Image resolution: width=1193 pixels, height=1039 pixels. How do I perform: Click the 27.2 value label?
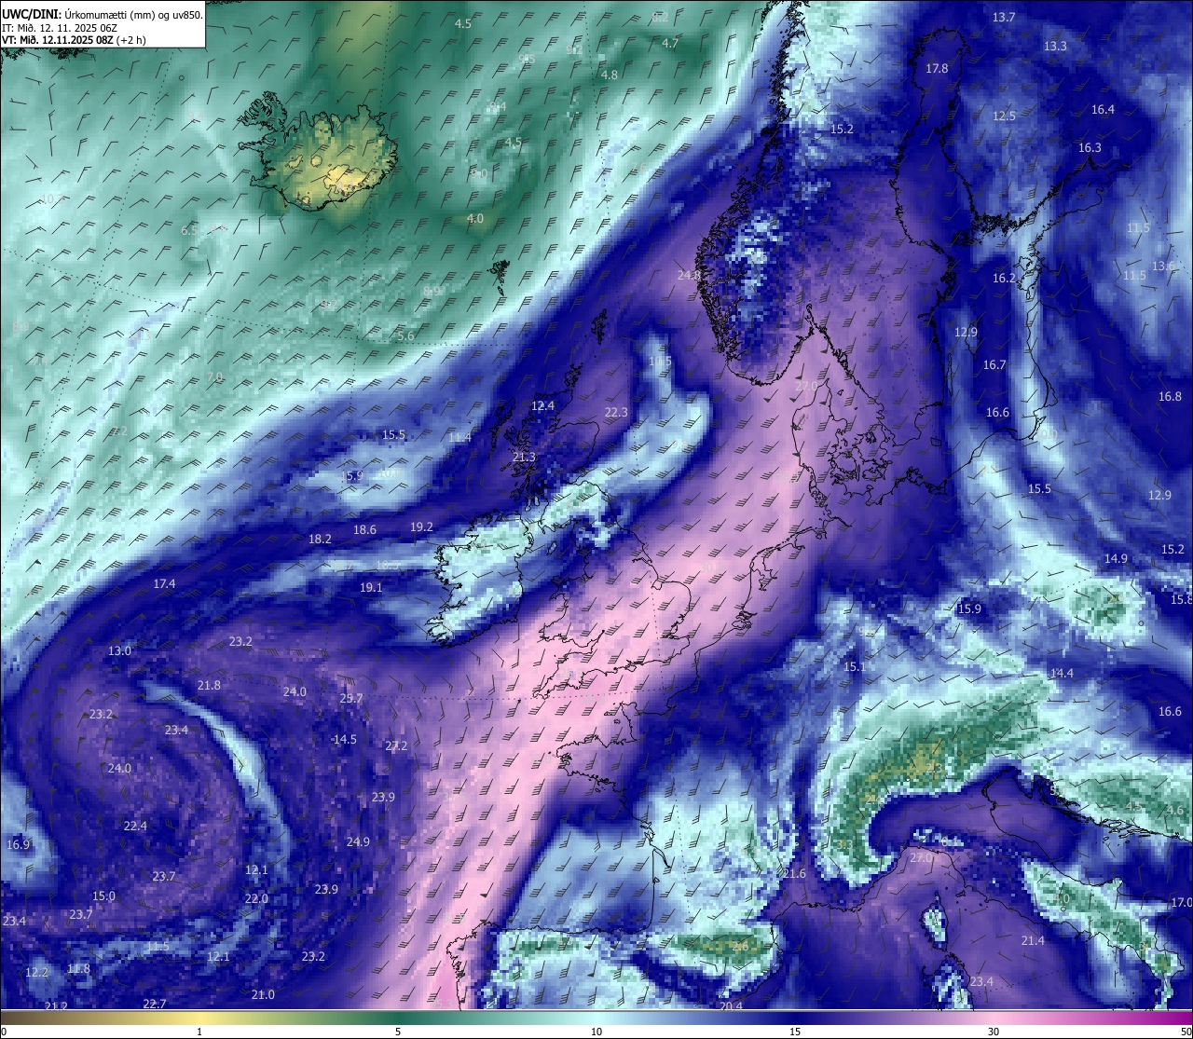click(x=396, y=746)
